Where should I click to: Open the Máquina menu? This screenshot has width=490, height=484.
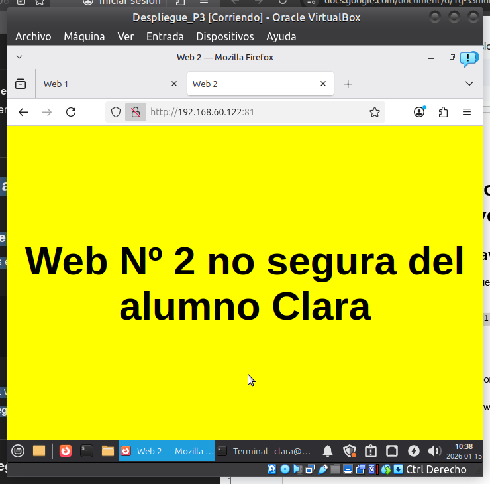click(x=84, y=36)
